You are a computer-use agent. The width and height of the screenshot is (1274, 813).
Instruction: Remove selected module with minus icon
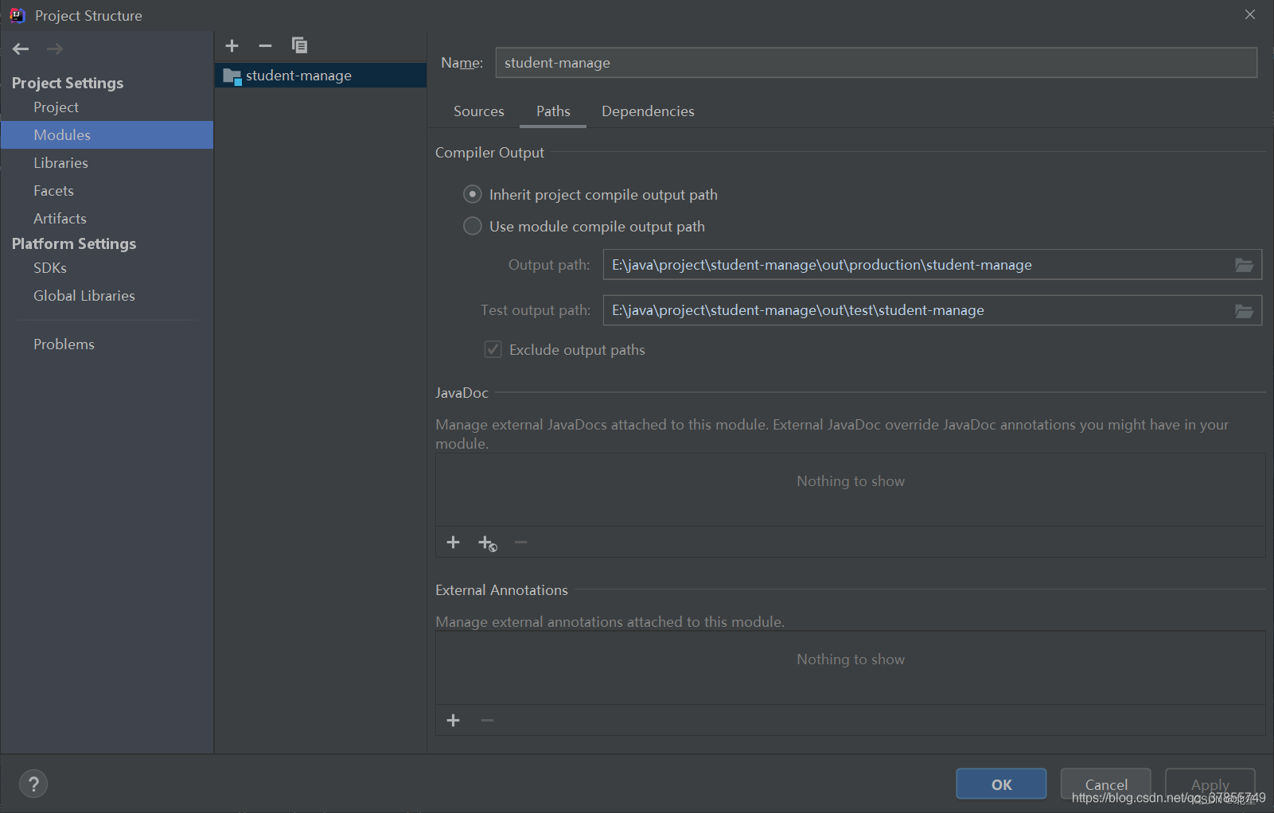[x=265, y=45]
